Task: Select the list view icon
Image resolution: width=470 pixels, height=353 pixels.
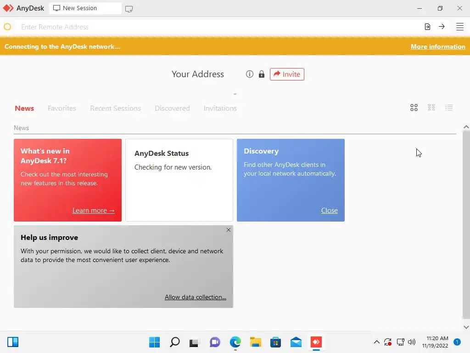Action: 449,108
